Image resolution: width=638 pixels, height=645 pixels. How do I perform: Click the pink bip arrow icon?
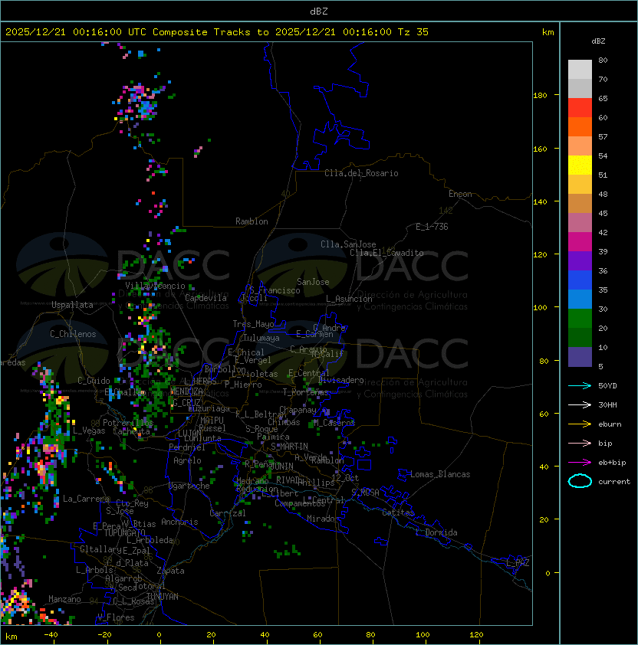click(x=580, y=443)
